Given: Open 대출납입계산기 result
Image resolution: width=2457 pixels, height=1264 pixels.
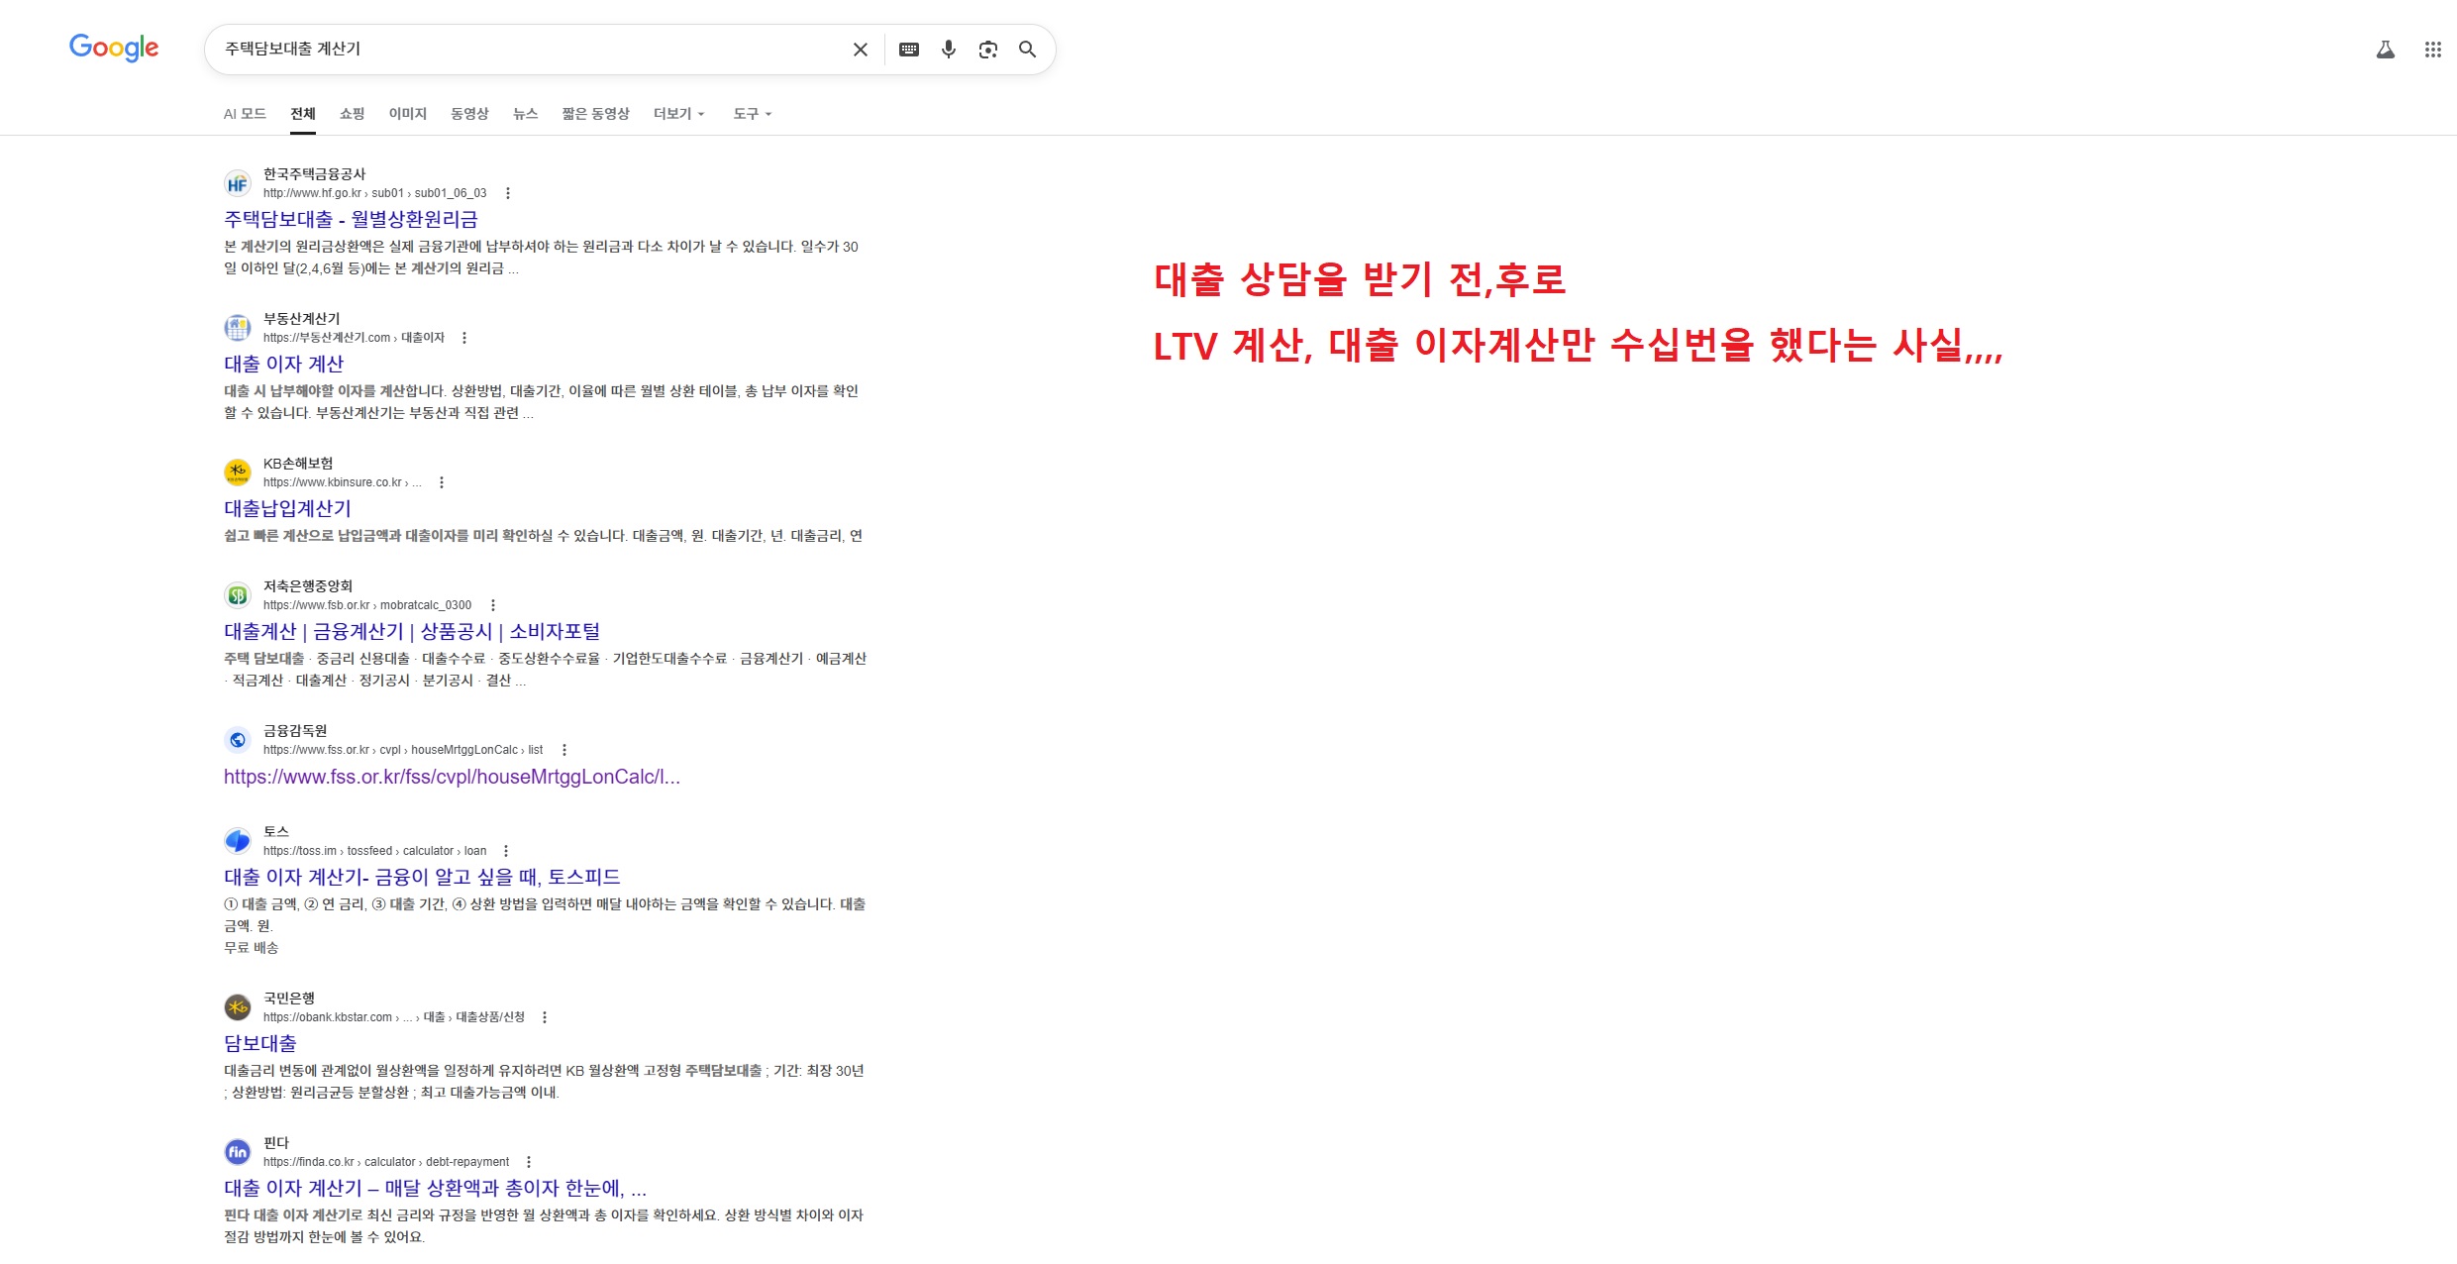Looking at the screenshot, I should click(x=288, y=508).
